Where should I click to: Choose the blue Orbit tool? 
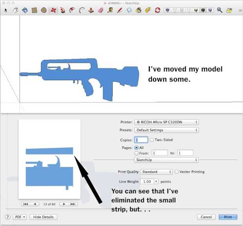pos(25,10)
